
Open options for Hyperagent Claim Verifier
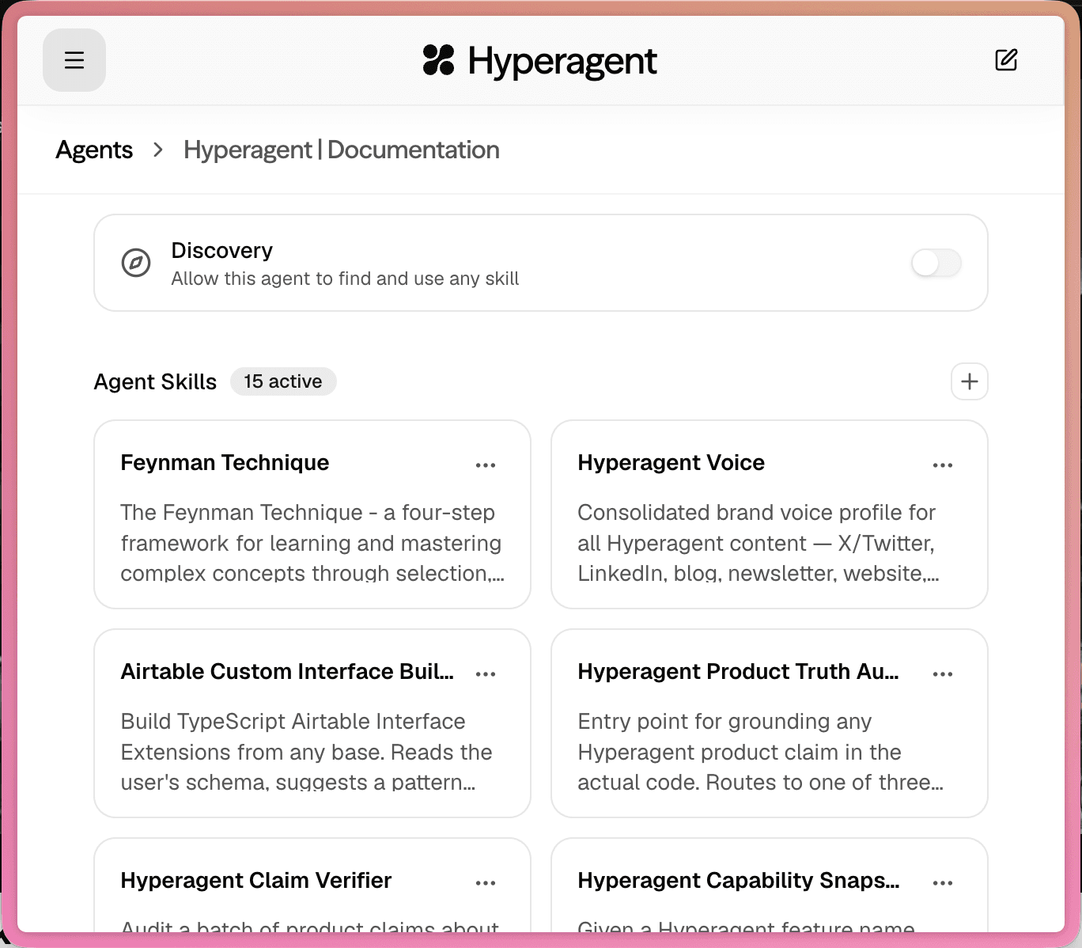(x=486, y=883)
